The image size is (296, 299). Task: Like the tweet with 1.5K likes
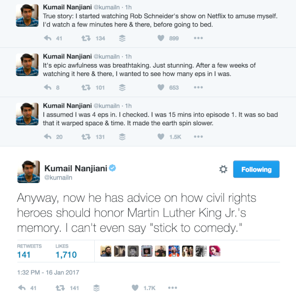[x=161, y=137]
